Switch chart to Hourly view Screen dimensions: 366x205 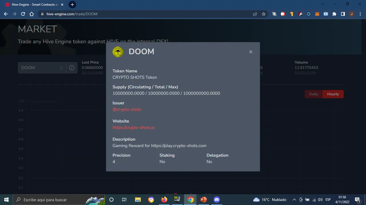tap(333, 94)
